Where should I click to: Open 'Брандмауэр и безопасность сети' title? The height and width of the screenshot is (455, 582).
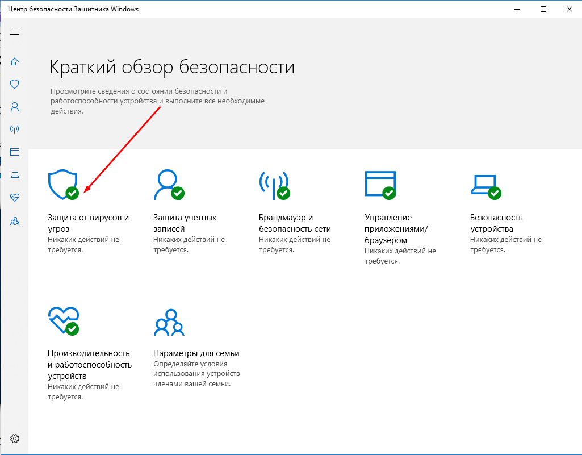(x=295, y=223)
